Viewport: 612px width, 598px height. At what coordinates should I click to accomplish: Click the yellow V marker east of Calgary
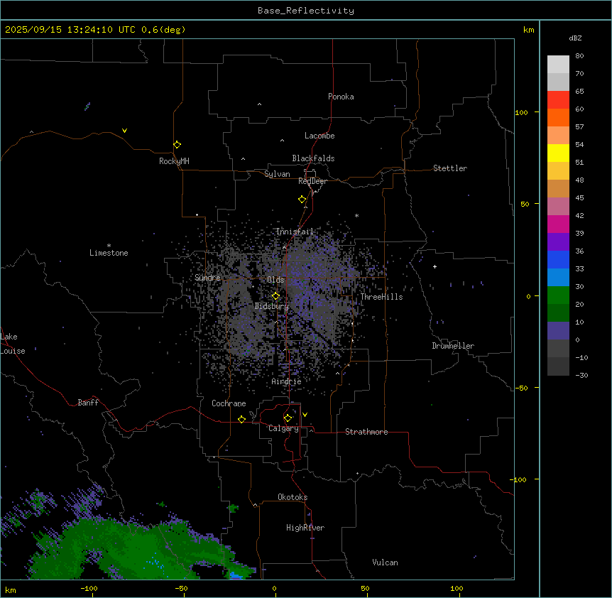305,415
